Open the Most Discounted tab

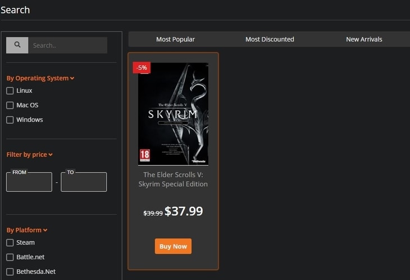[x=270, y=39]
